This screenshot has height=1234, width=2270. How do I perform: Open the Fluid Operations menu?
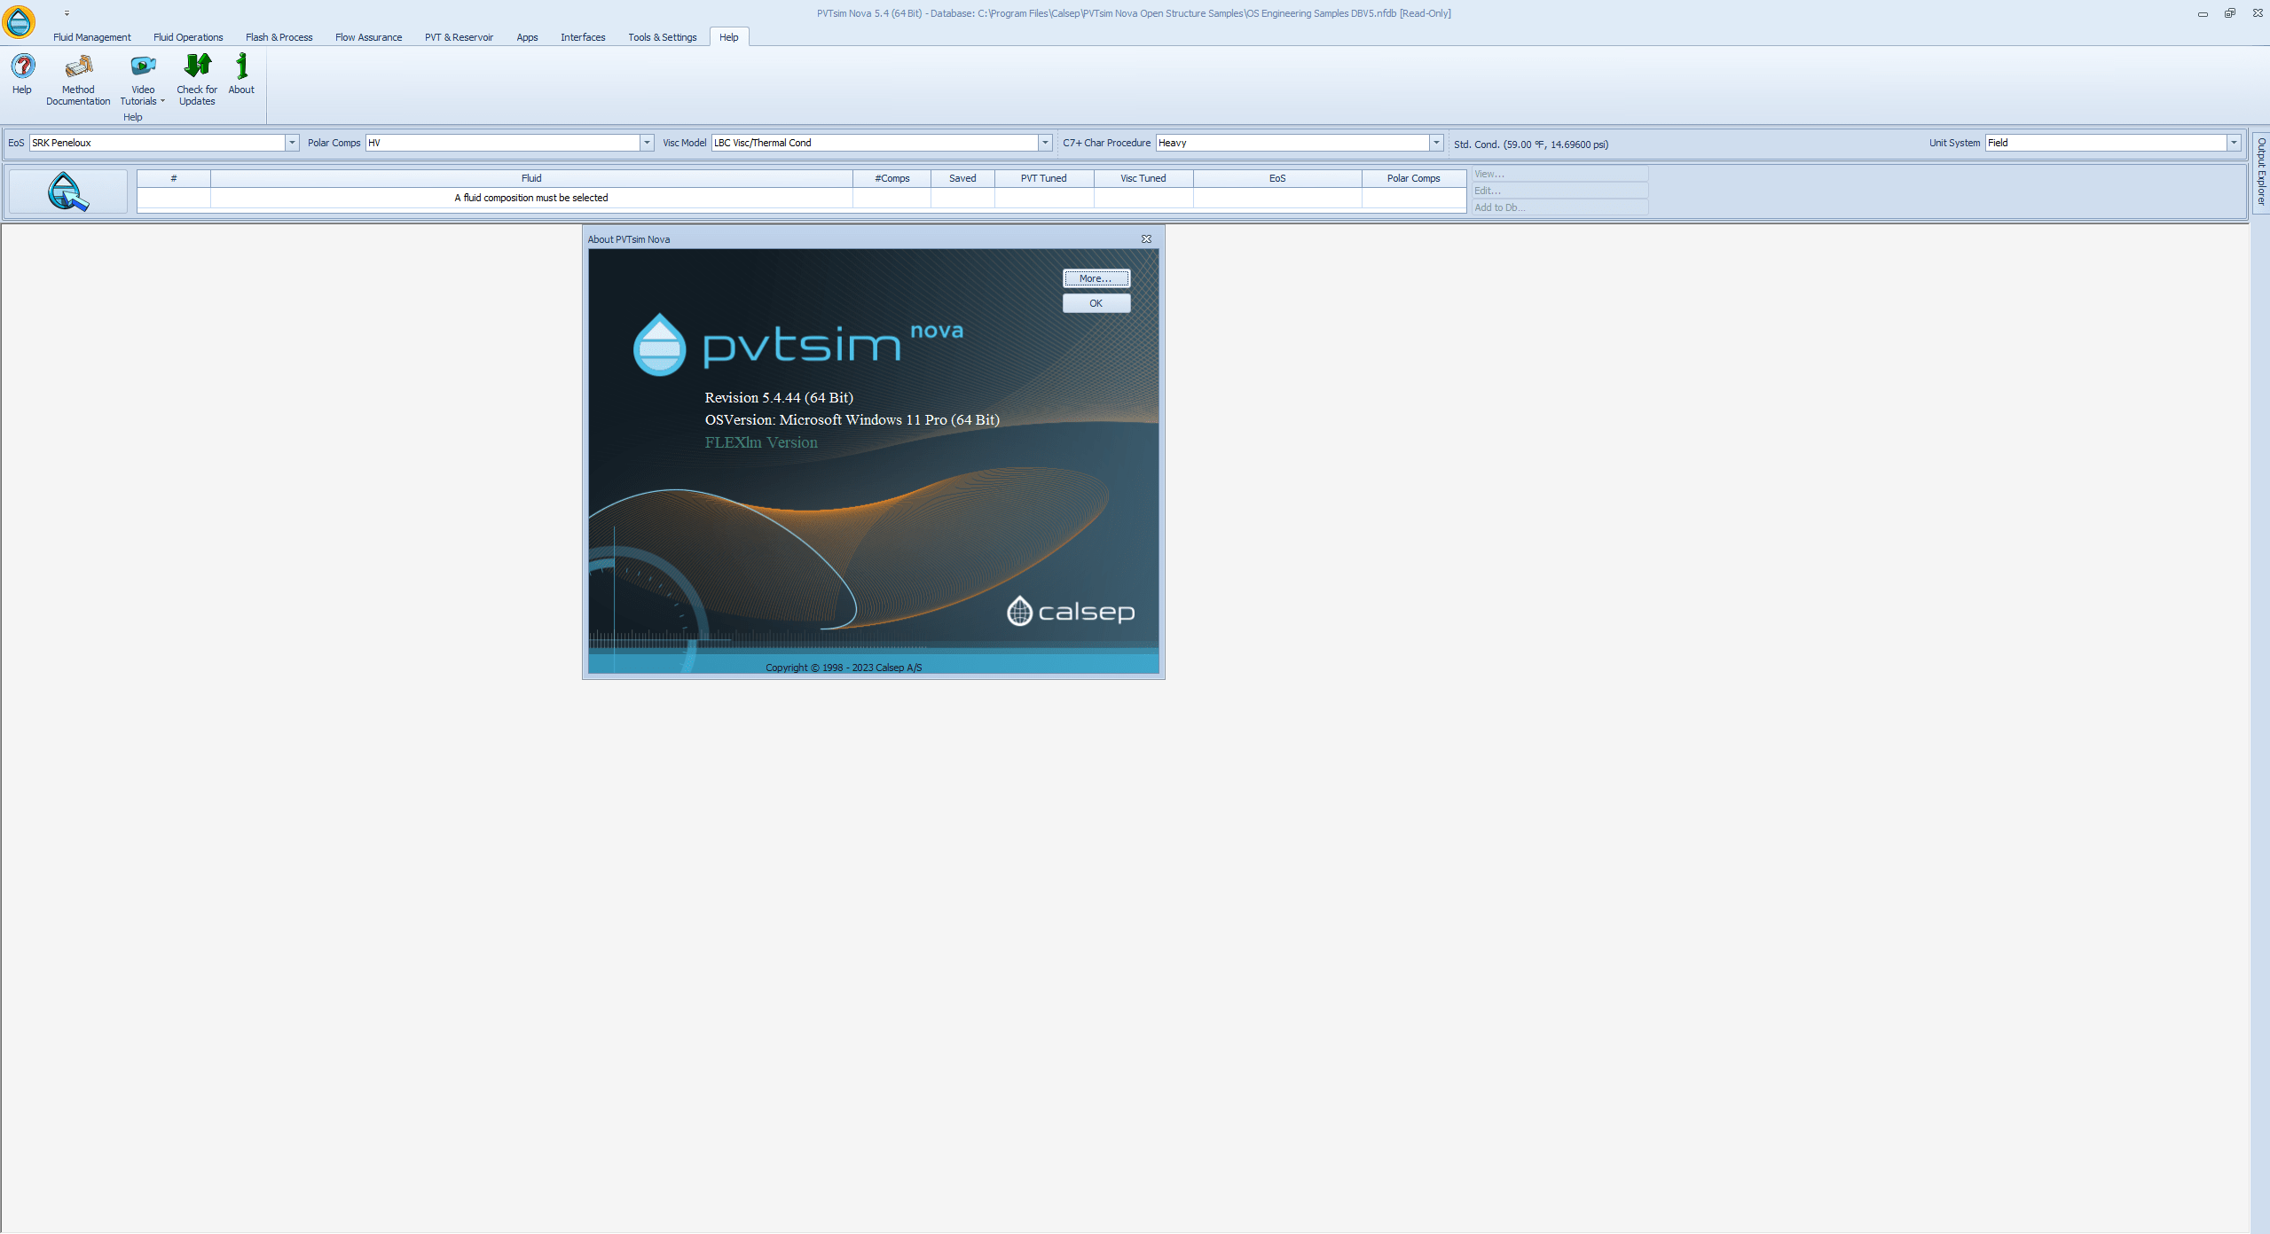tap(185, 38)
